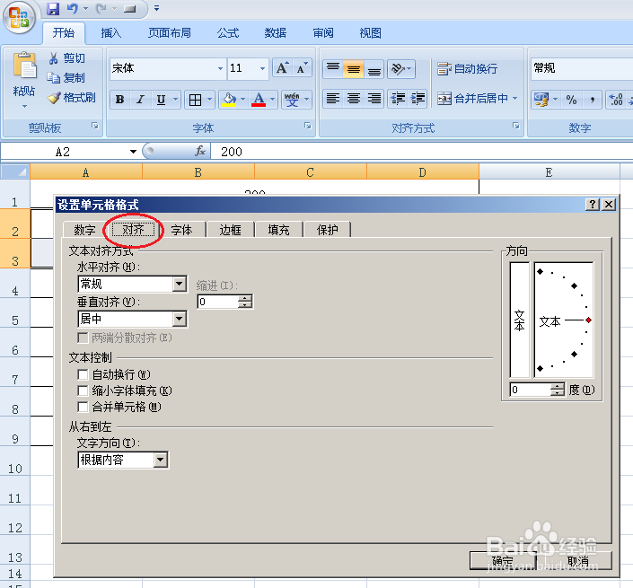The height and width of the screenshot is (588, 633).
Task: Redo the last undone action
Action: coord(101,8)
